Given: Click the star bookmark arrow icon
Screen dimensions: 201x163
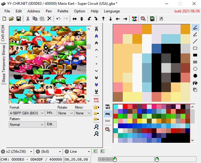Looking at the screenshot, I should [x=96, y=107].
